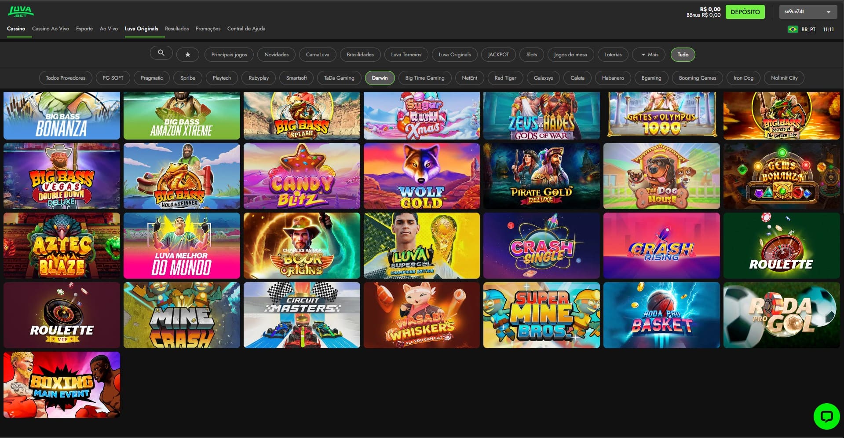Screen dimensions: 844x438
Task: Select the Playtech provider
Action: 222,78
